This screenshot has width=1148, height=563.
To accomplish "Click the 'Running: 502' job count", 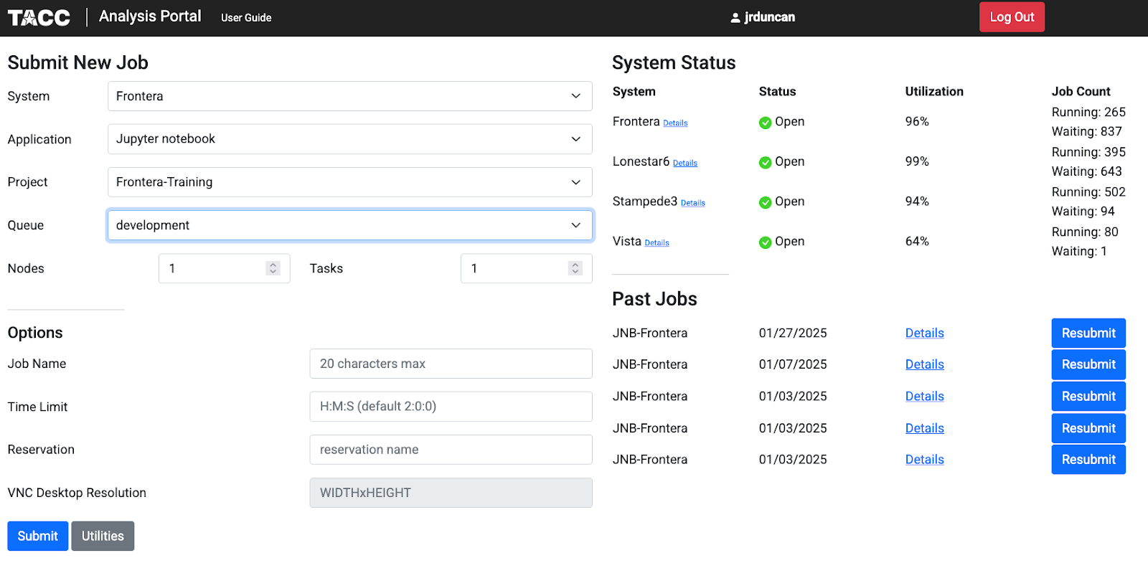I will [1088, 192].
